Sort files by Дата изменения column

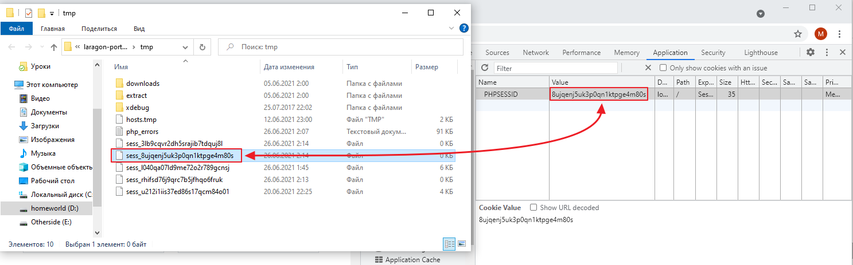[x=289, y=67]
